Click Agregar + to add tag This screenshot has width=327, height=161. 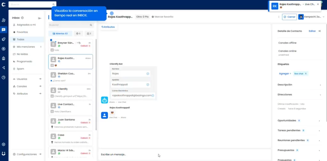285,73
